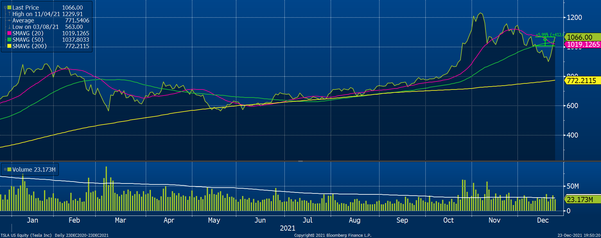
Task: Click the 772.2115 value in the legend
Action: pyautogui.click(x=77, y=46)
